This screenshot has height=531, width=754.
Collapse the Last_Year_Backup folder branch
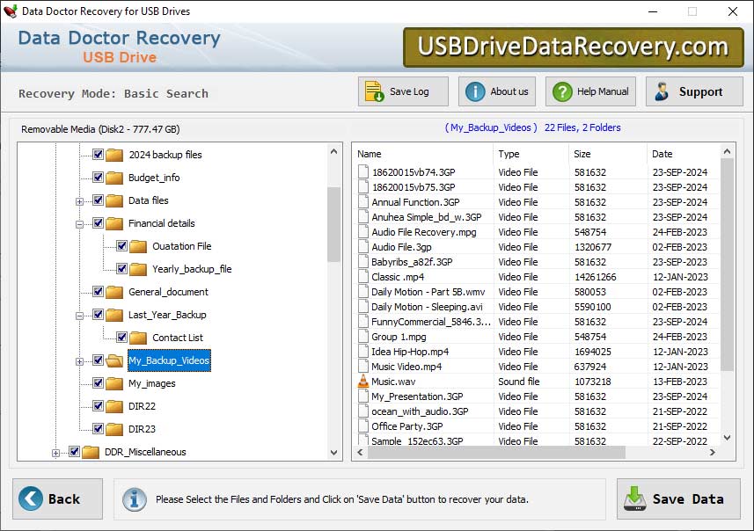tap(81, 314)
